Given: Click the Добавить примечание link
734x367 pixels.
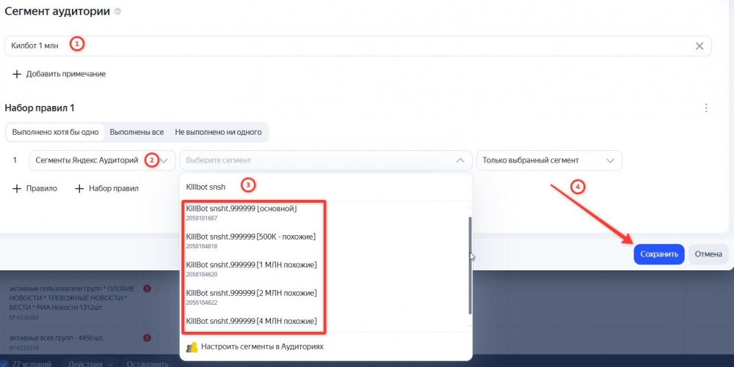Looking at the screenshot, I should point(66,74).
